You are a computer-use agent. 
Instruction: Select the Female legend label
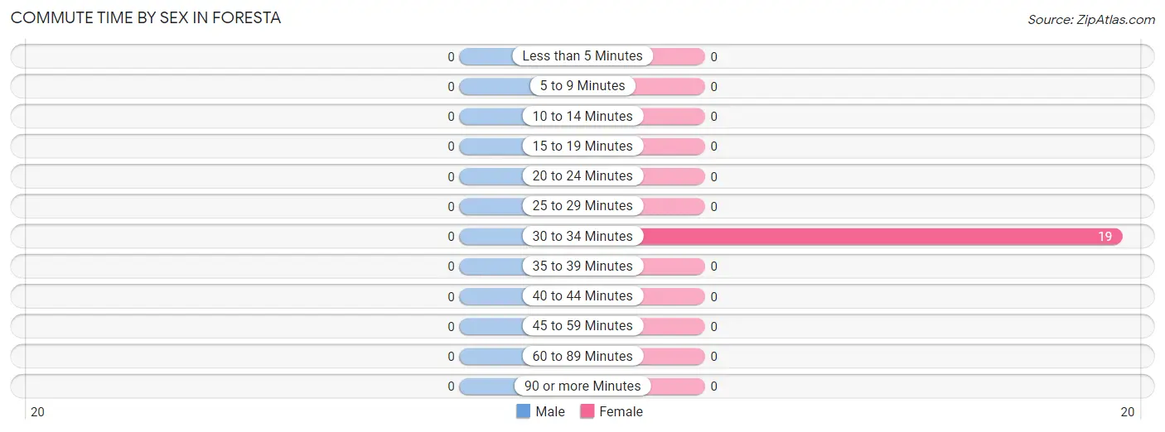[x=621, y=411]
